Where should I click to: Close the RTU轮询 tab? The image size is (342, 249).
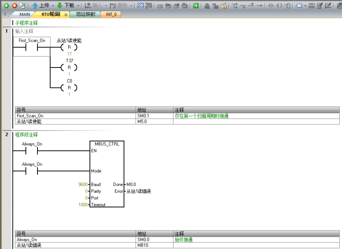pos(66,15)
